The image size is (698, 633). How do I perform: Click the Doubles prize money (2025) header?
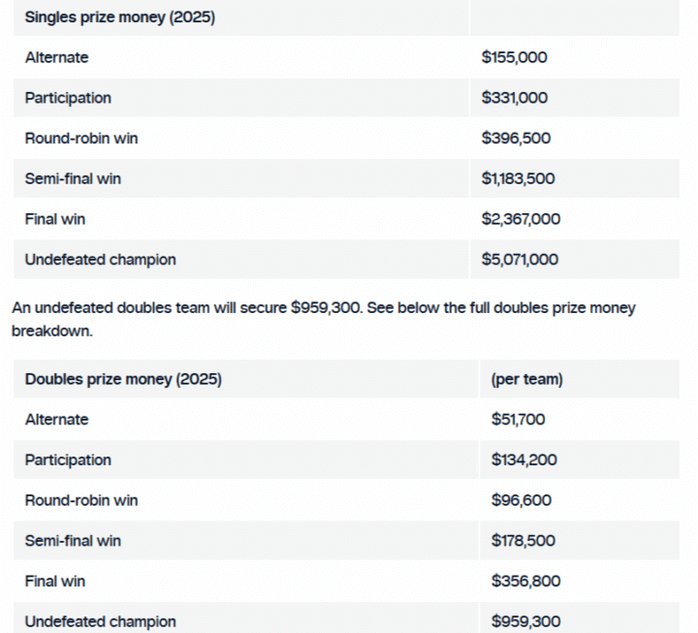[123, 379]
